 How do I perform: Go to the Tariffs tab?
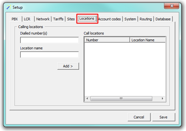58,19
